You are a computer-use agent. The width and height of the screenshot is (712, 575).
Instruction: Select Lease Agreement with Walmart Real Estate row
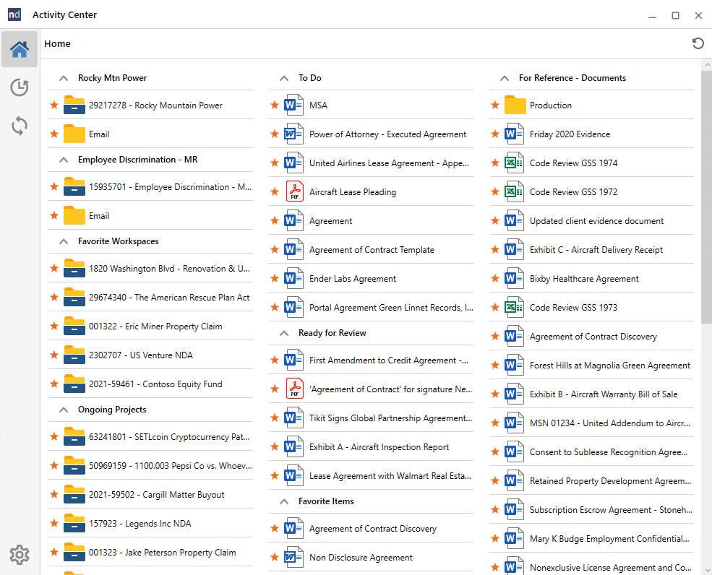pos(371,475)
